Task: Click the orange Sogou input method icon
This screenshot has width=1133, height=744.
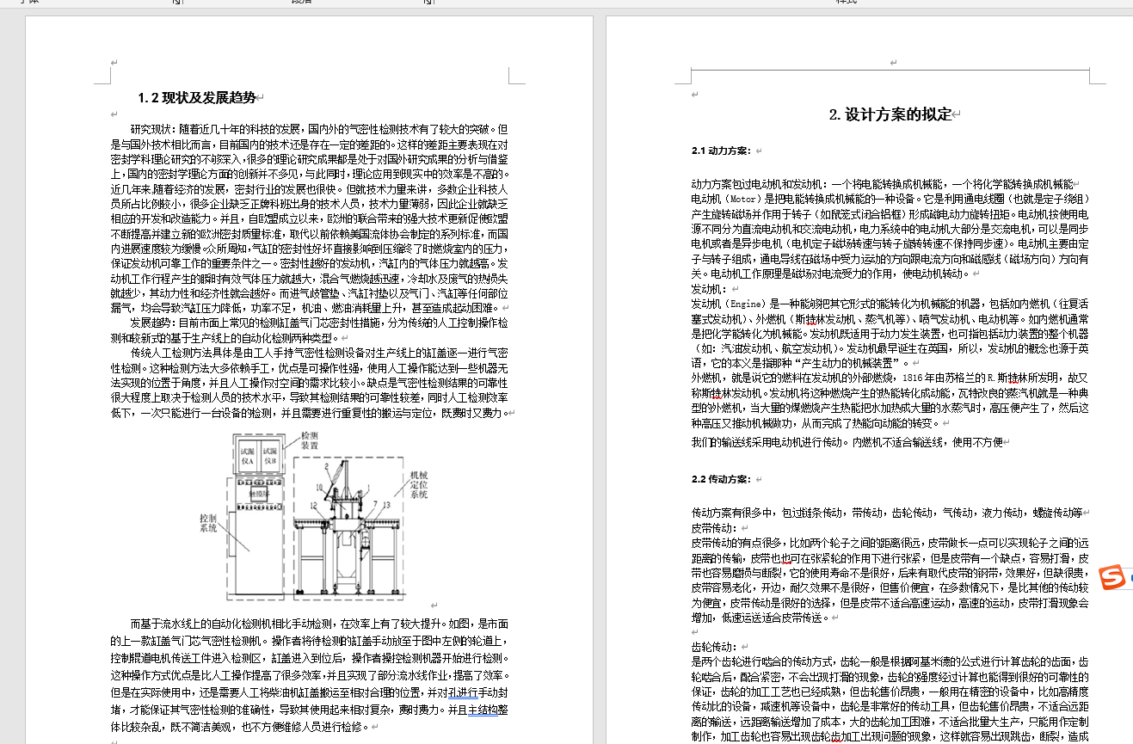Action: pyautogui.click(x=1114, y=577)
